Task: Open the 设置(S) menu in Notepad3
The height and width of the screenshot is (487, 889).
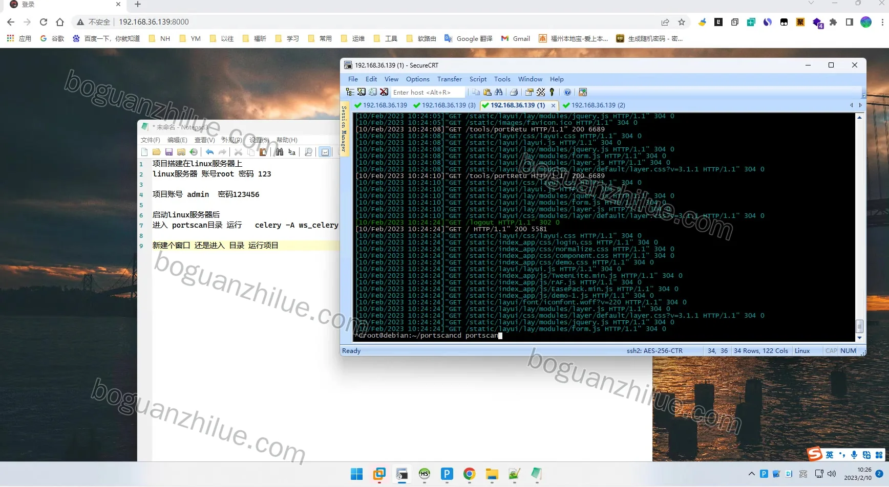Action: 259,140
